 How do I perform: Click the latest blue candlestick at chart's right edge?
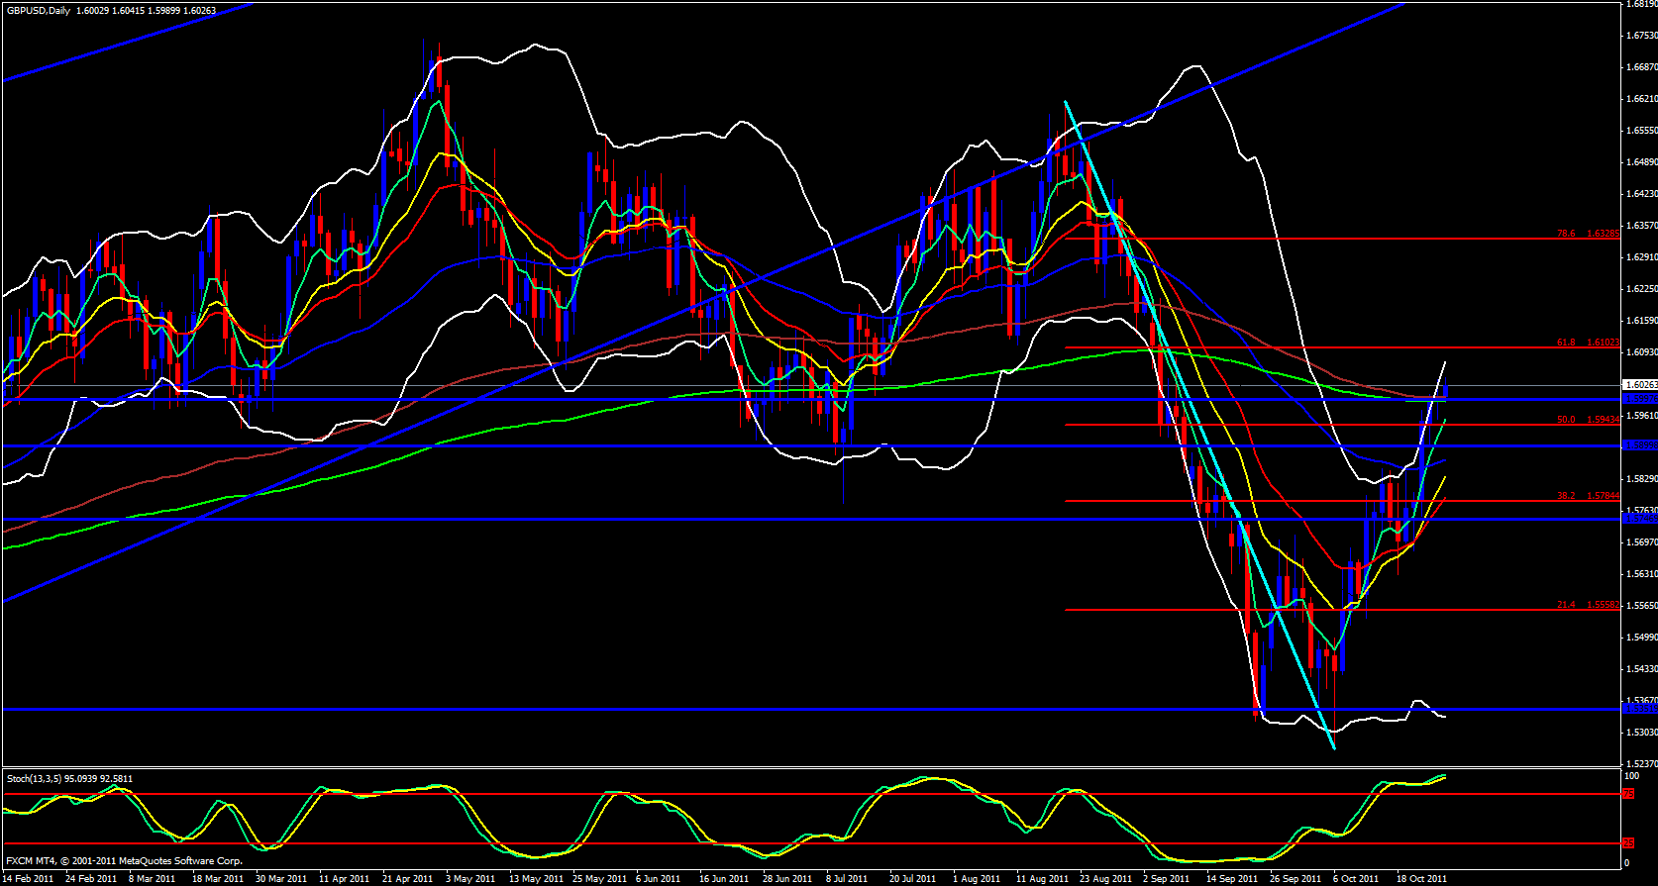coord(1446,392)
